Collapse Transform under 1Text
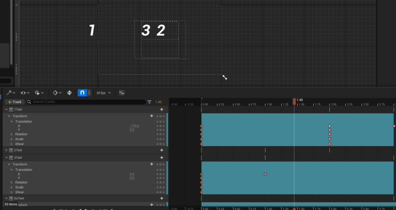Viewport: 396px width, 210px height. point(9,116)
